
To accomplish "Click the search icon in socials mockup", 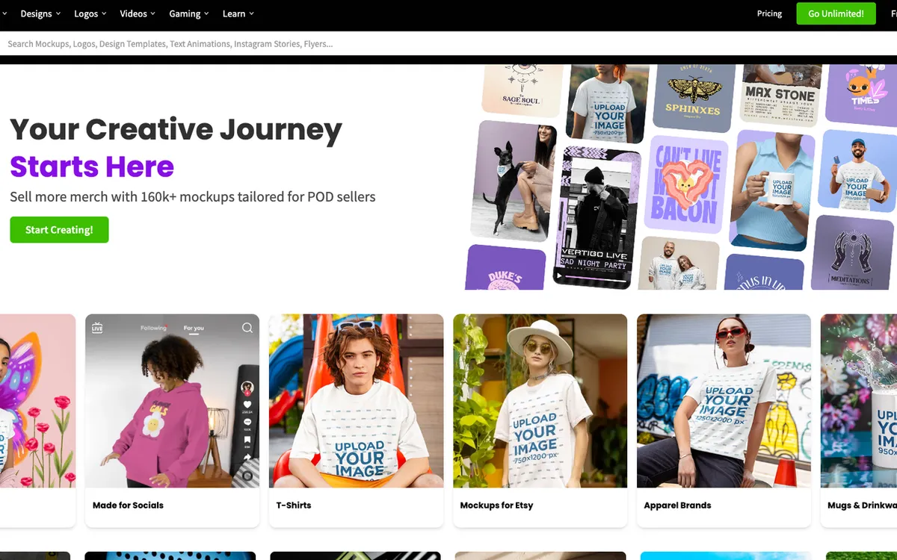I will click(x=247, y=328).
